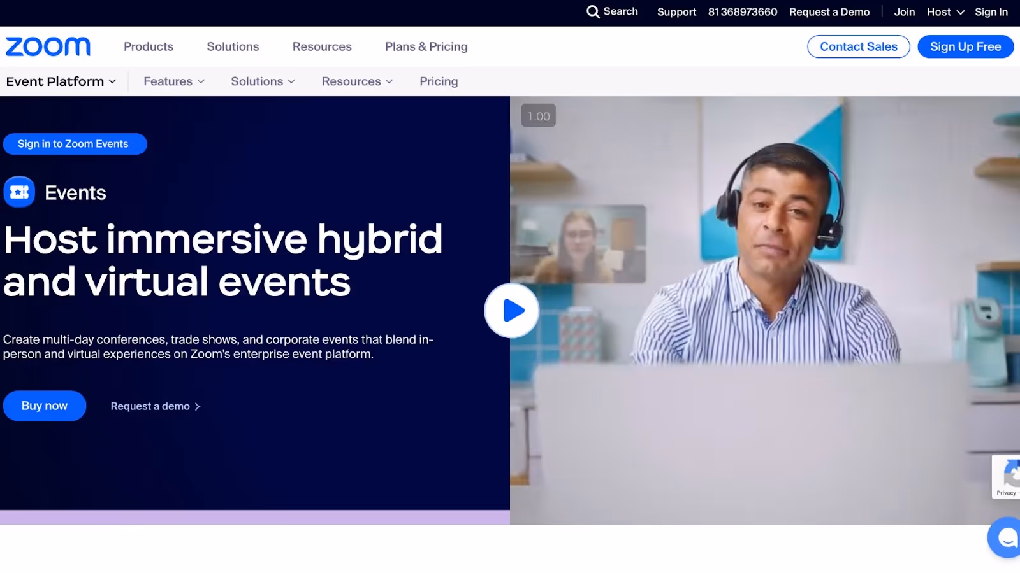Click the Events heading text
This screenshot has width=1020, height=573.
pyautogui.click(x=75, y=193)
